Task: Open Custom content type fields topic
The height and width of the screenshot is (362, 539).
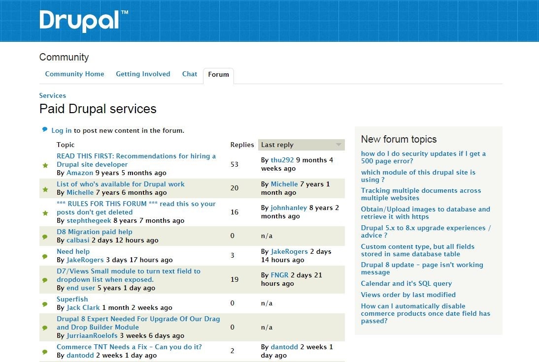Action: pos(418,250)
